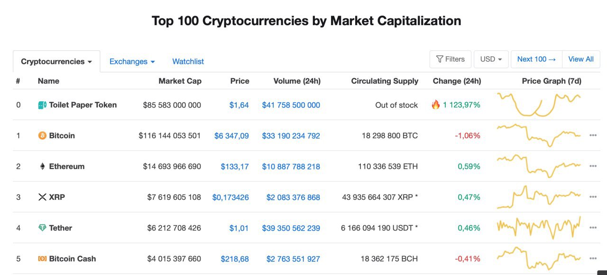
Task: Sort table by Market Cap column header
Action: click(x=180, y=81)
